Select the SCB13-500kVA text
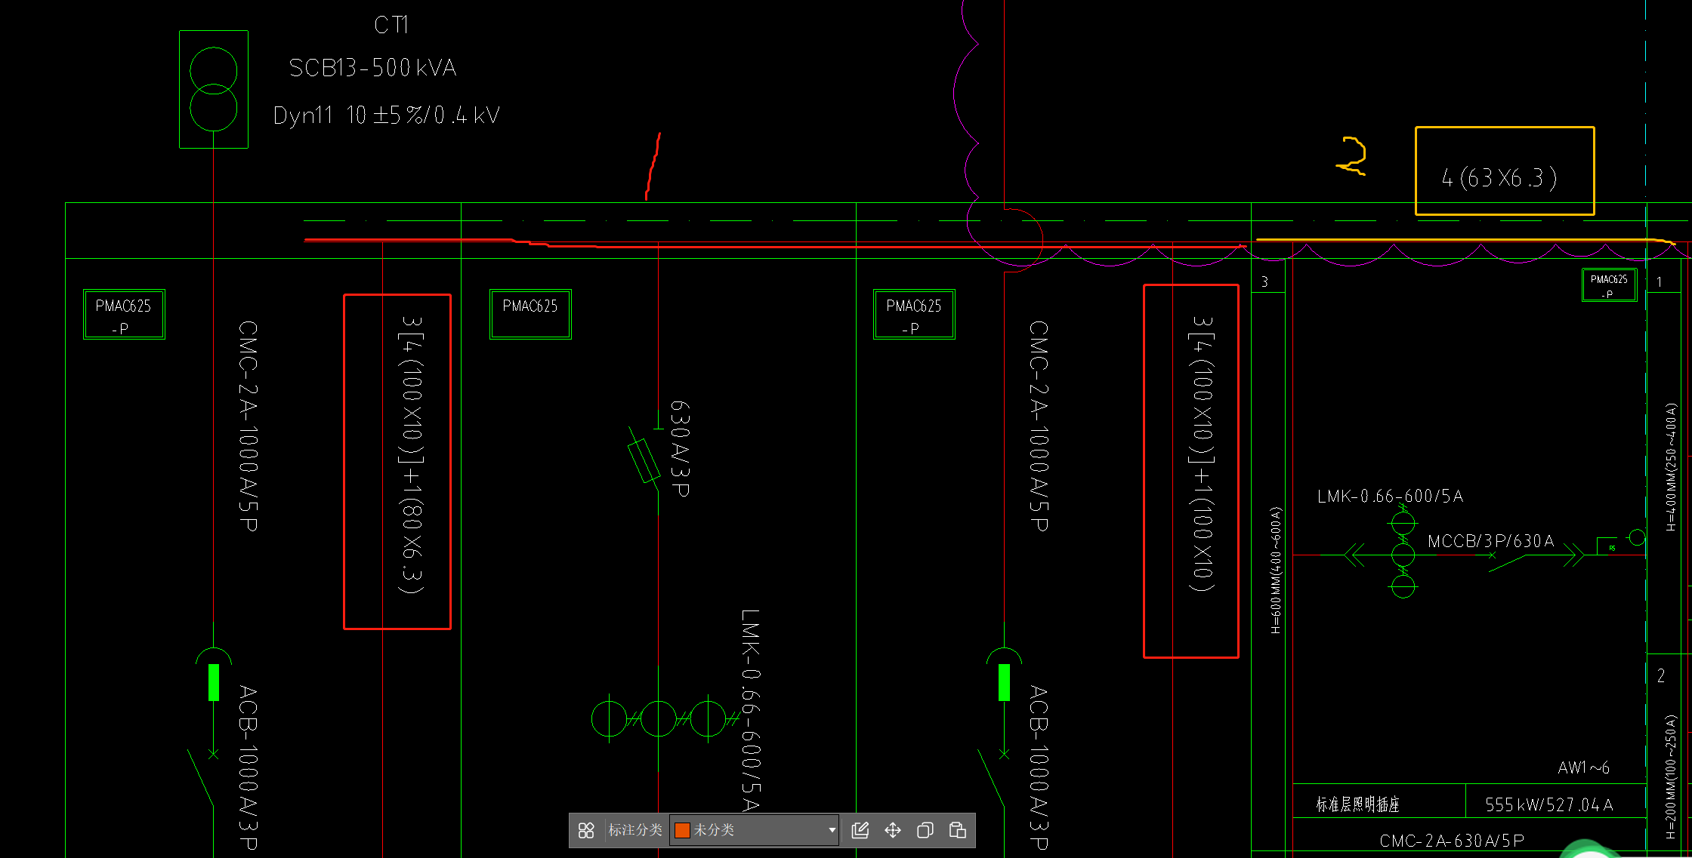This screenshot has height=858, width=1692. tap(372, 68)
